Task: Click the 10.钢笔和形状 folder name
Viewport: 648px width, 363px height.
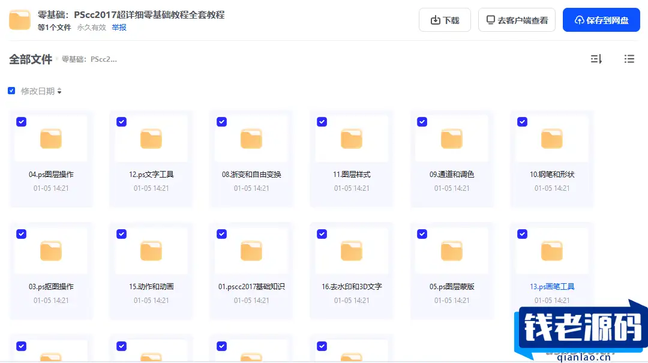Action: [x=552, y=175]
